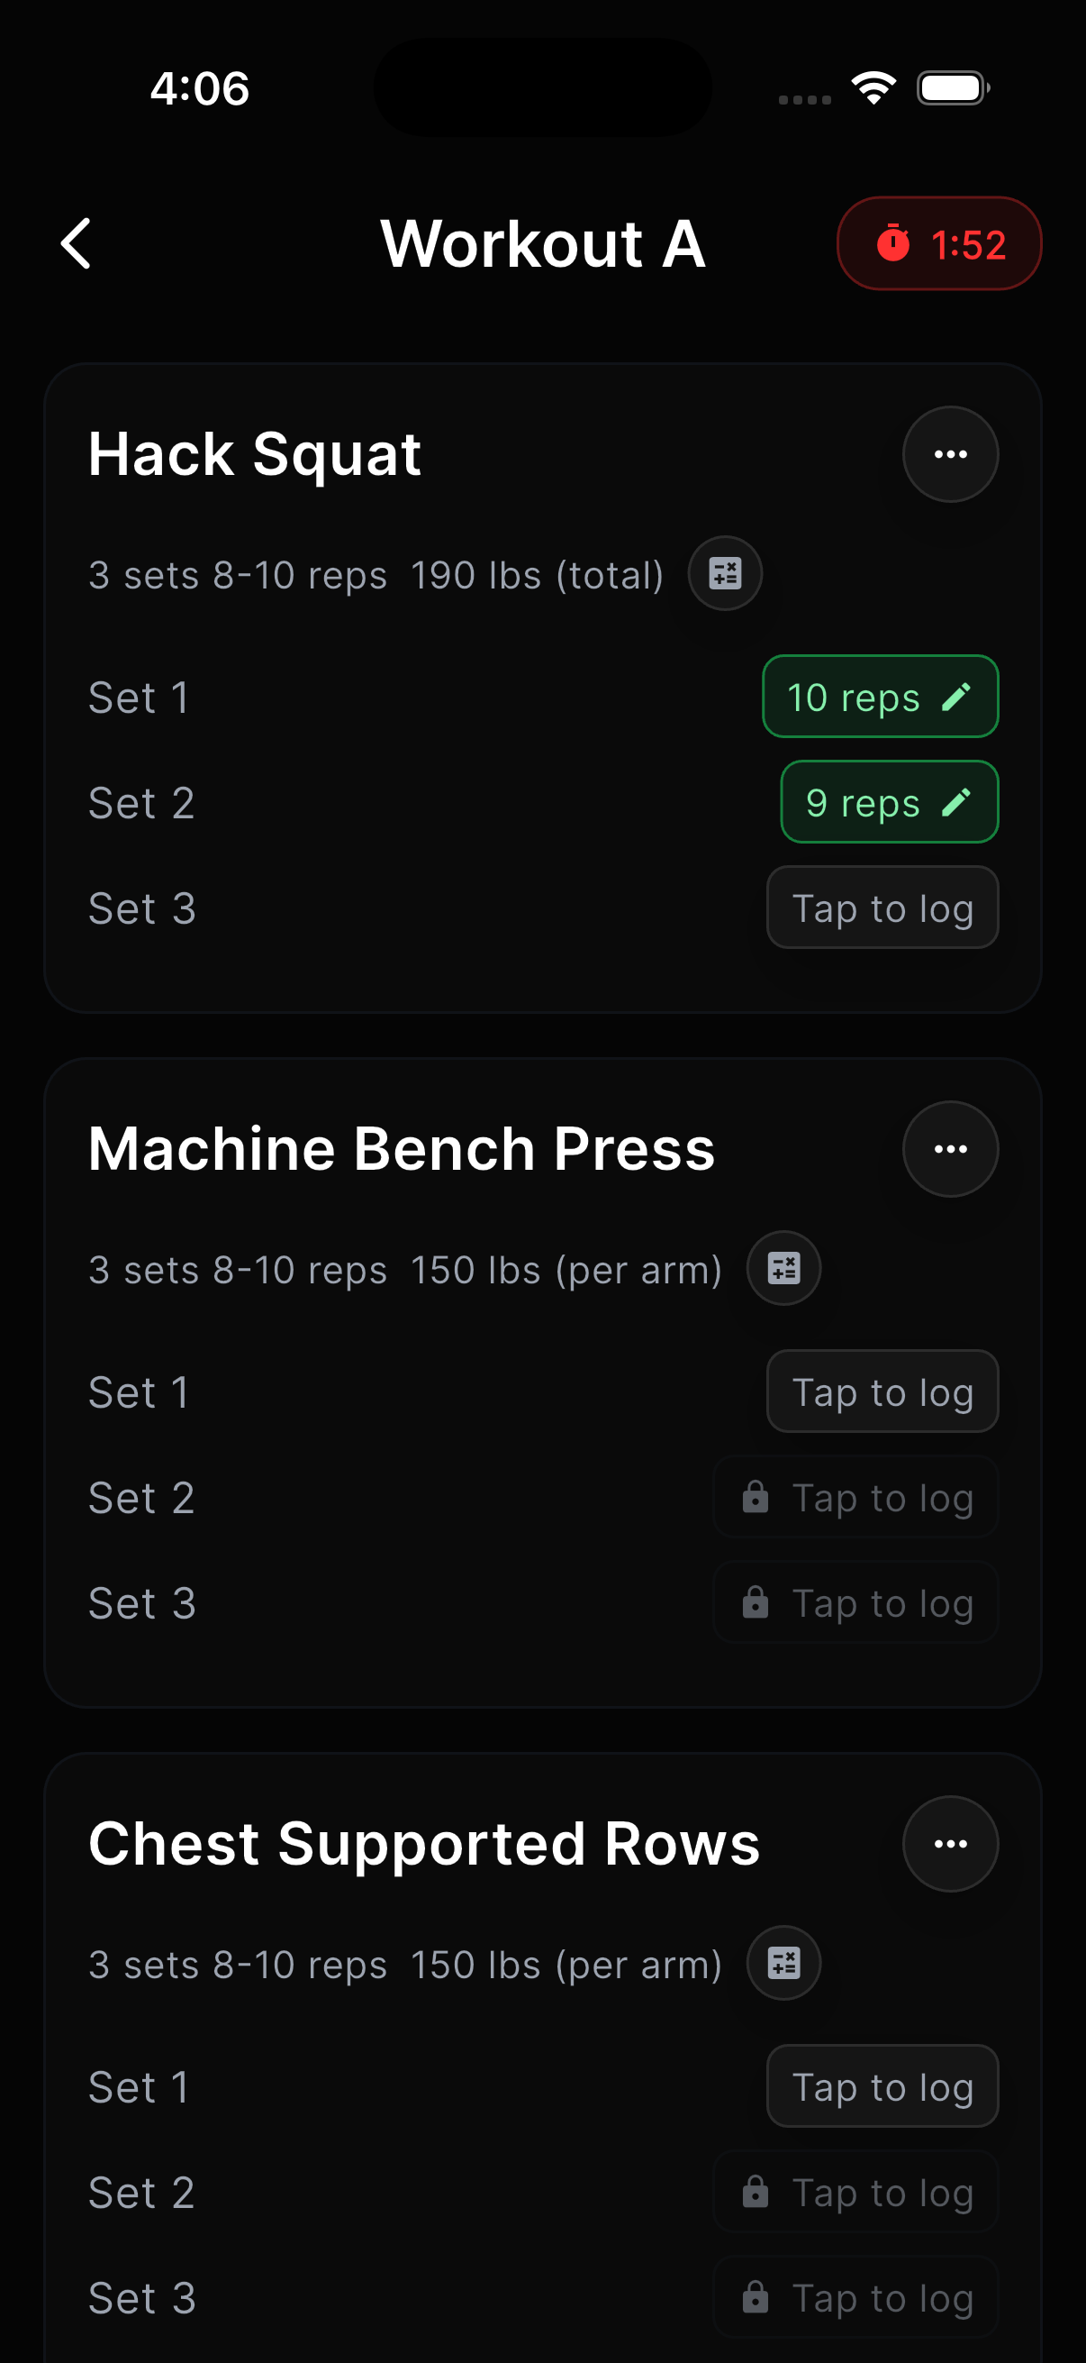This screenshot has width=1086, height=2363.
Task: Select the Hack Squat exercise title
Action: (255, 454)
